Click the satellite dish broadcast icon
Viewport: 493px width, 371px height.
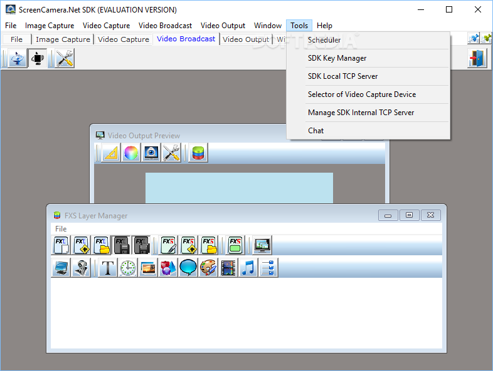[x=17, y=58]
